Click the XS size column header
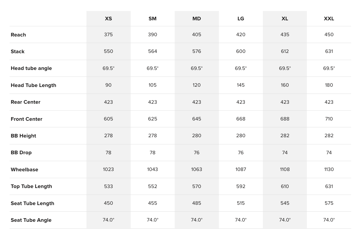This screenshot has width=361, height=246. (x=108, y=19)
